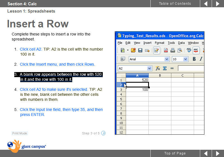The height and width of the screenshot is (157, 224).
Task: Click the step progress circle icon
Action: point(103,133)
